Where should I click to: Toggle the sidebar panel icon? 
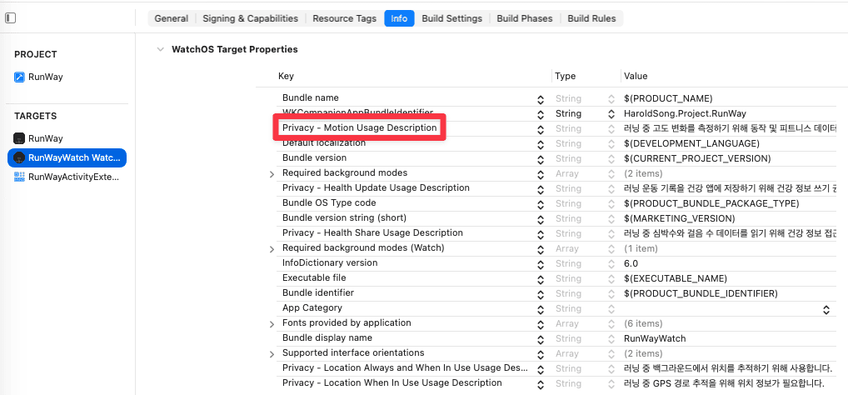point(10,17)
